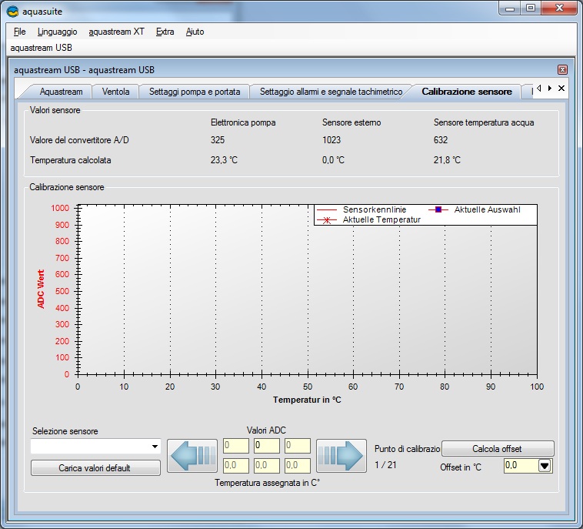Click the middle Valori ADC input field

(266, 446)
